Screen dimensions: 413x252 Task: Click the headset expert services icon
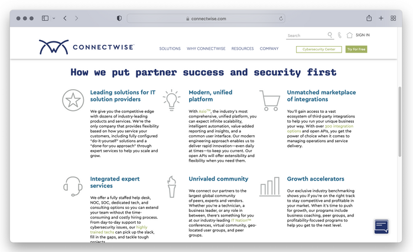[x=73, y=186]
